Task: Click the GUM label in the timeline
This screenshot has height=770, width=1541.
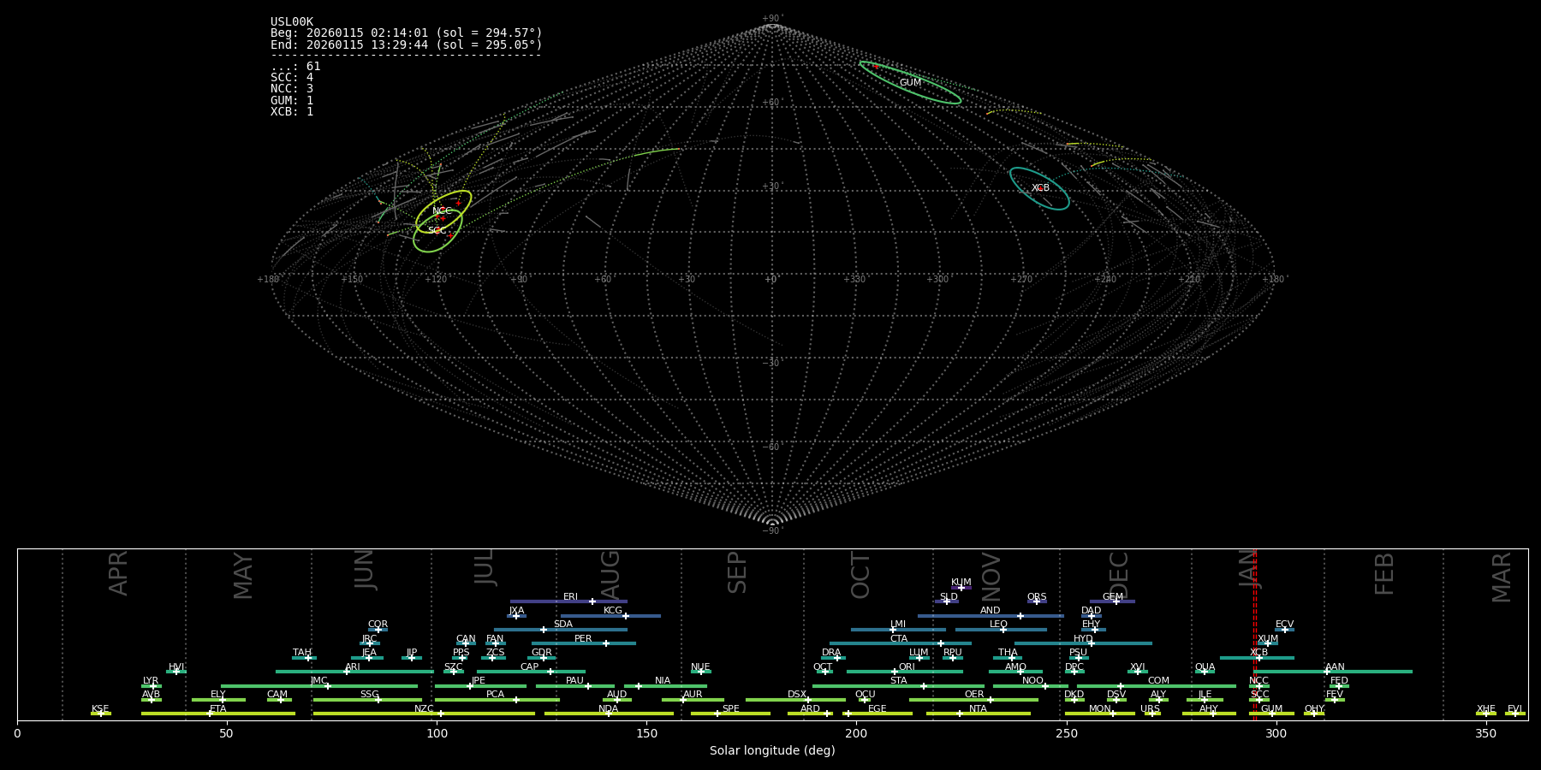Action: pyautogui.click(x=1271, y=709)
